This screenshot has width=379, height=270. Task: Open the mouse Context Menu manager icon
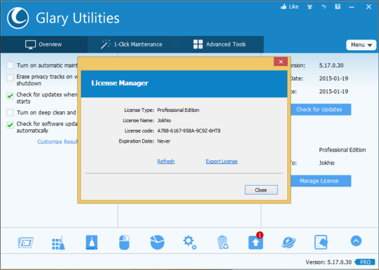click(x=124, y=242)
